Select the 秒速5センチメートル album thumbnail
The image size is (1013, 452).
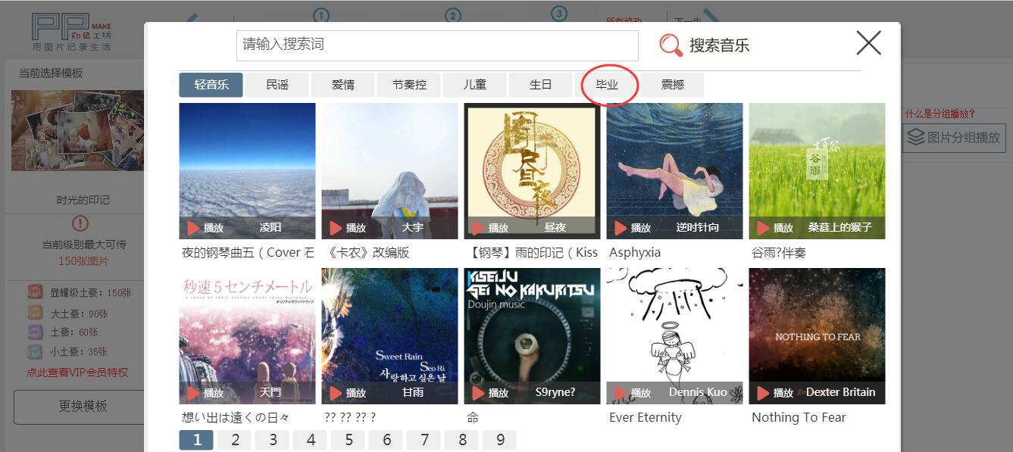pos(247,335)
